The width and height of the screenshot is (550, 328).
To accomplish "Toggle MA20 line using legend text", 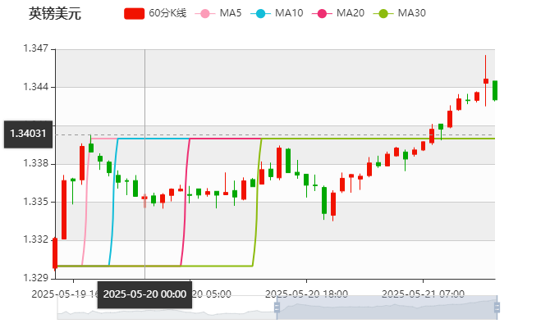I will click(x=350, y=13).
